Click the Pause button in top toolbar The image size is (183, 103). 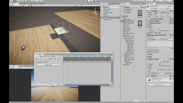[x=91, y=1]
